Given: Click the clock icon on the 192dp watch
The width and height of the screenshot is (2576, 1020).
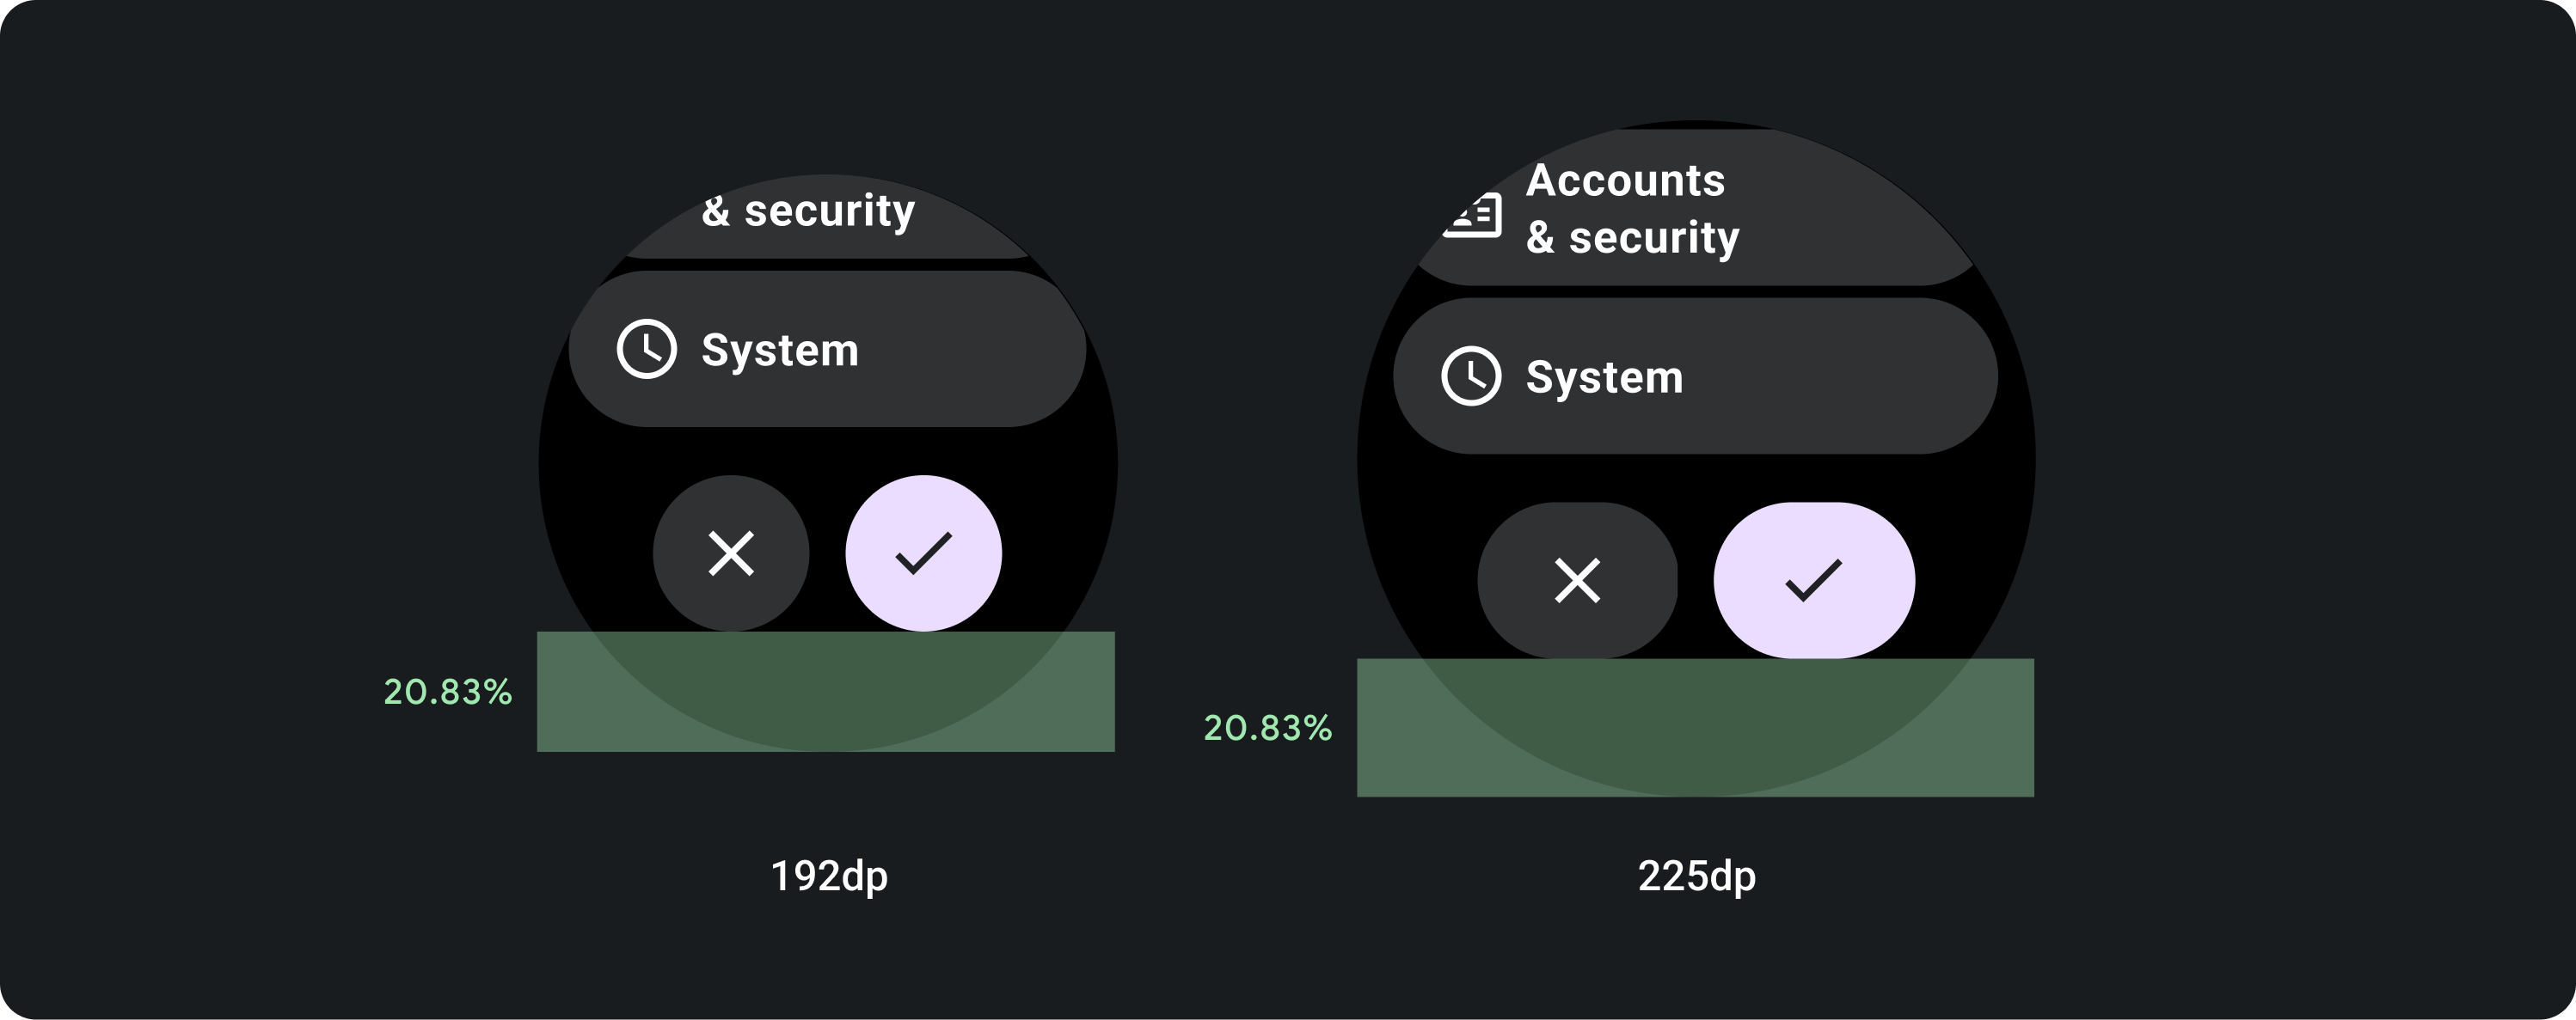Looking at the screenshot, I should pos(647,350).
